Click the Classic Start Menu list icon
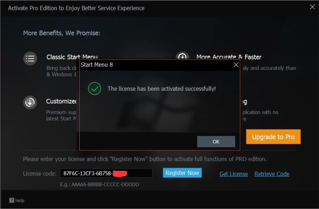 pos(30,59)
